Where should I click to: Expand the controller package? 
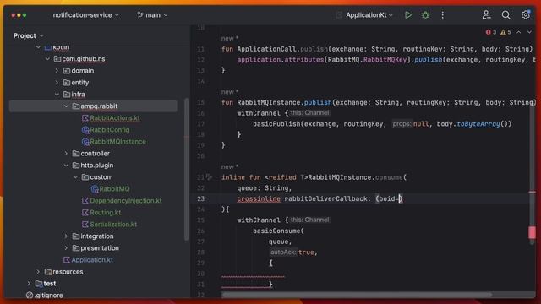(66, 154)
